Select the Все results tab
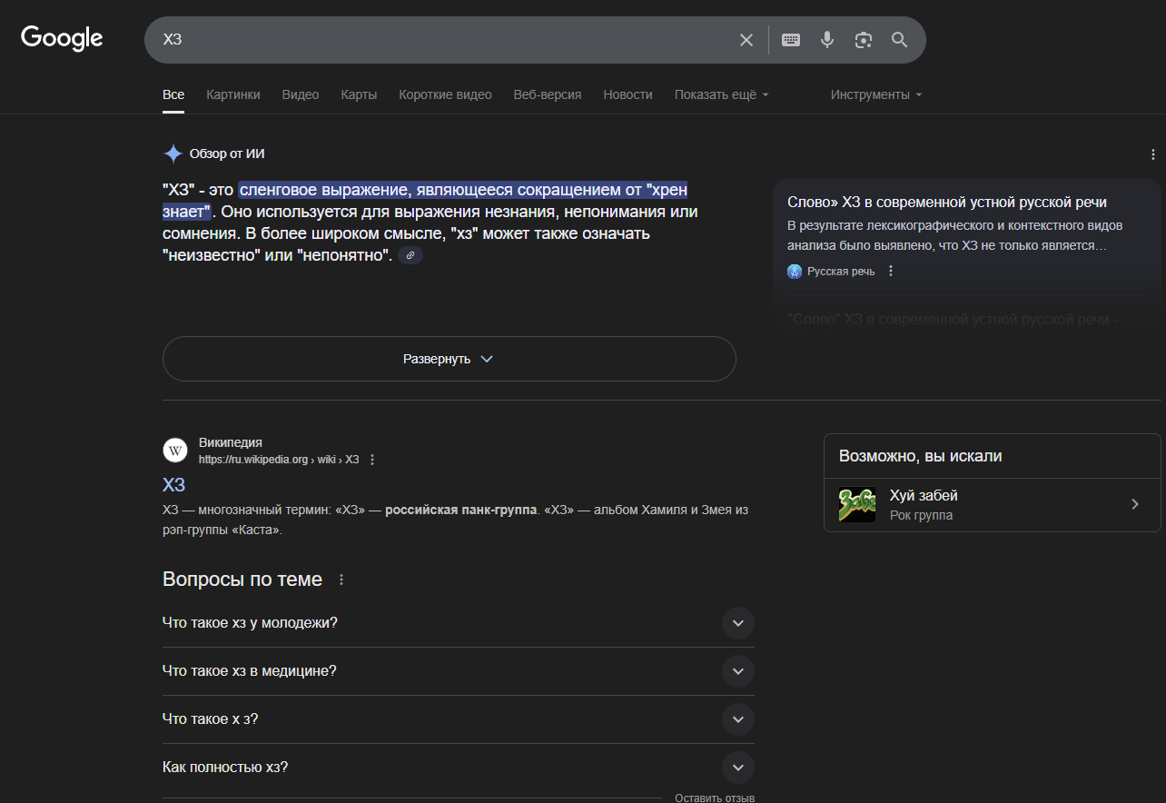1166x803 pixels. coord(173,94)
